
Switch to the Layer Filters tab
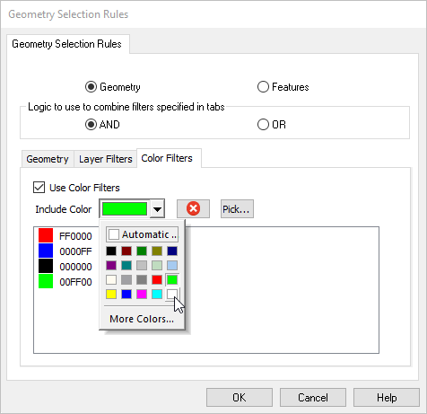point(106,159)
